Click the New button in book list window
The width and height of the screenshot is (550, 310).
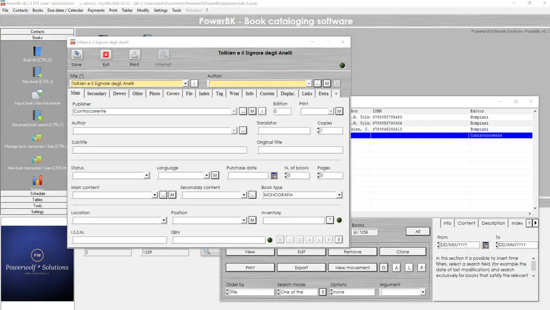point(250,252)
